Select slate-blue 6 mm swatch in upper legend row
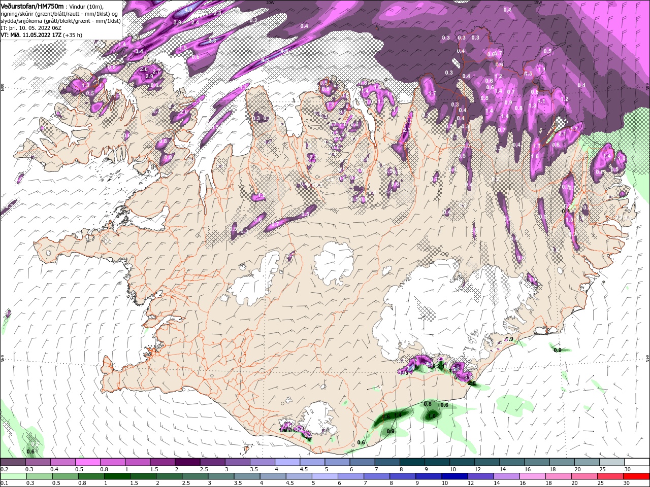Screen dimensions: 650x487 [362, 462]
